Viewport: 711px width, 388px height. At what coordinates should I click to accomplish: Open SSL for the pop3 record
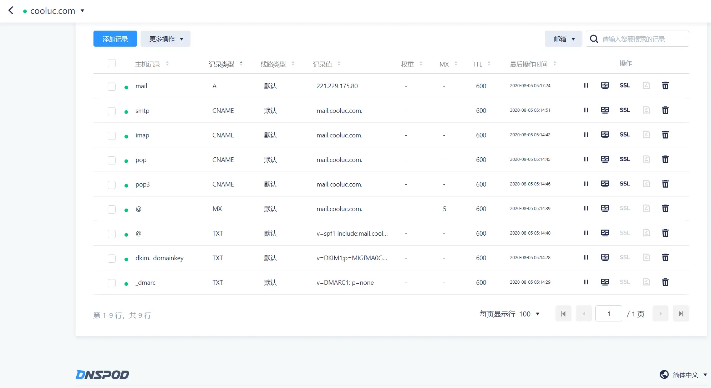click(x=625, y=184)
